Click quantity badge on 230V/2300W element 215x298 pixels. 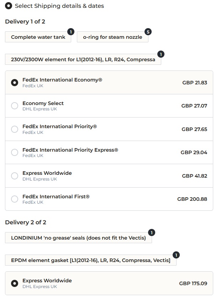(161, 54)
